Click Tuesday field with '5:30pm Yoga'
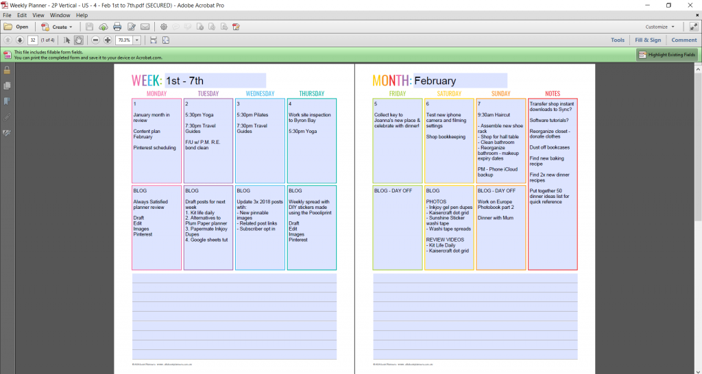This screenshot has width=702, height=374. [208, 140]
